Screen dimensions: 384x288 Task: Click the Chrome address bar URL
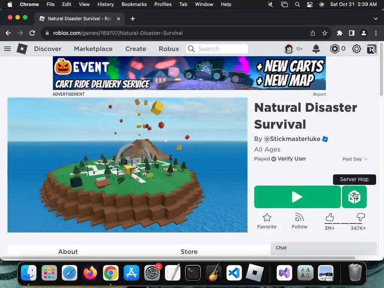coord(118,33)
